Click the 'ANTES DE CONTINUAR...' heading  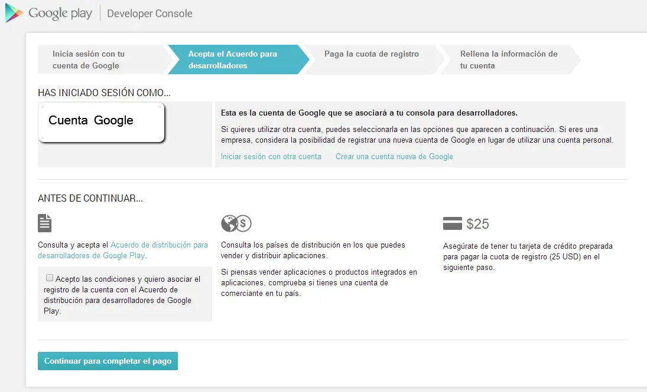[90, 199]
